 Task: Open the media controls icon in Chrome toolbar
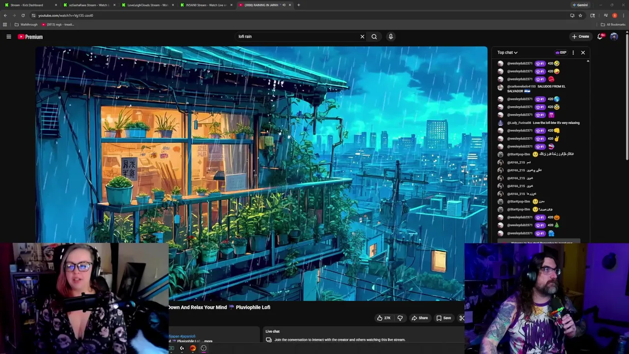point(605,15)
